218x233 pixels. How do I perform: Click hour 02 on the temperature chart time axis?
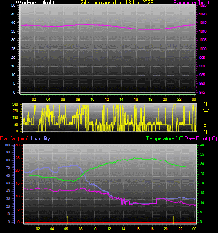pos(38,229)
